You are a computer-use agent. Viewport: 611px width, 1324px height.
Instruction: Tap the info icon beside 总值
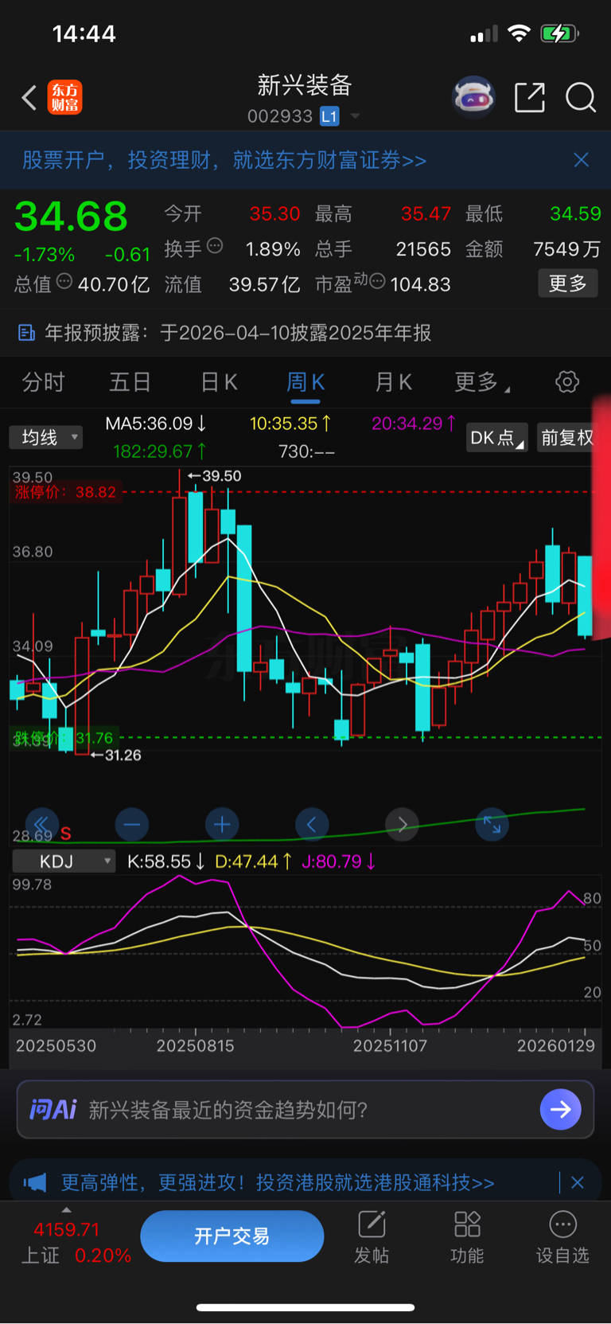pyautogui.click(x=64, y=281)
